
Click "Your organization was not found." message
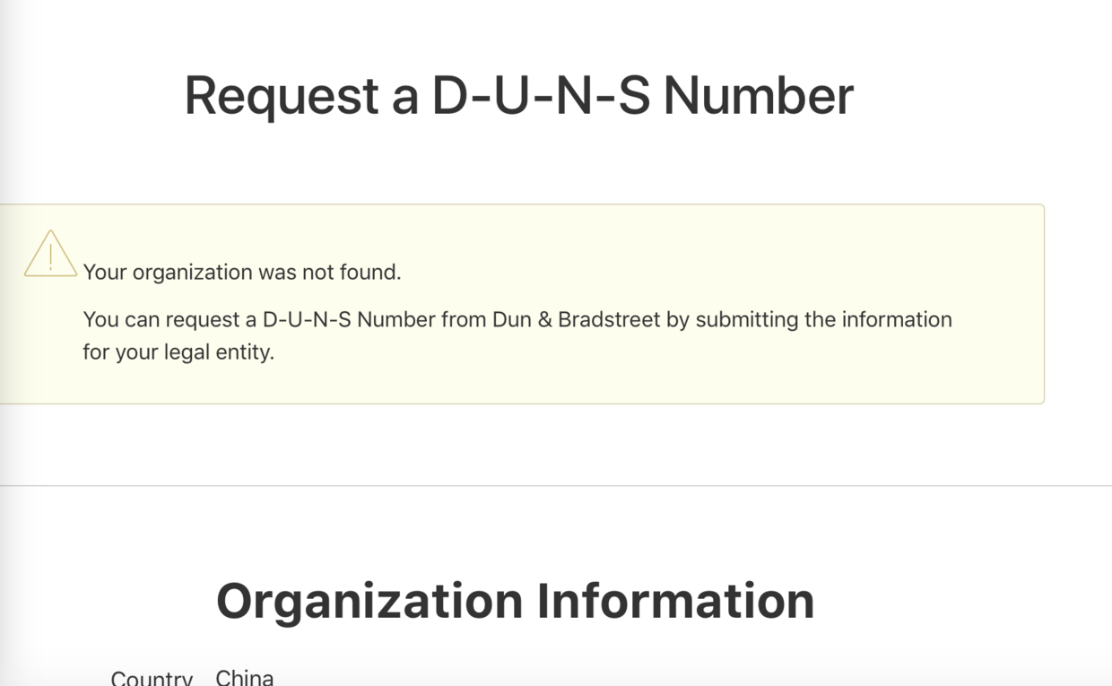242,273
